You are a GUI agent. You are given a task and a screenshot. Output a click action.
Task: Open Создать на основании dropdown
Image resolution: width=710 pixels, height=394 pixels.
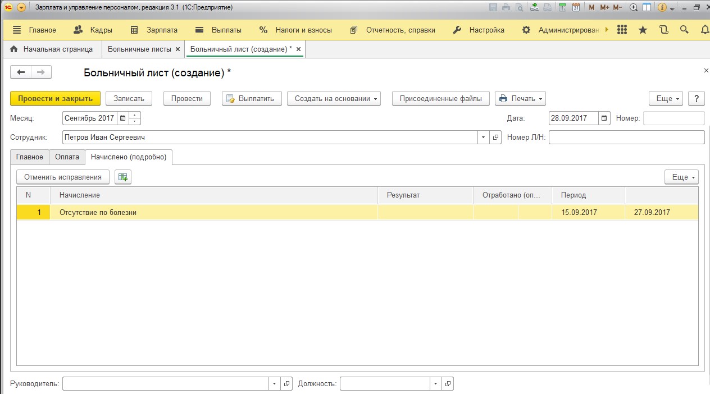334,98
